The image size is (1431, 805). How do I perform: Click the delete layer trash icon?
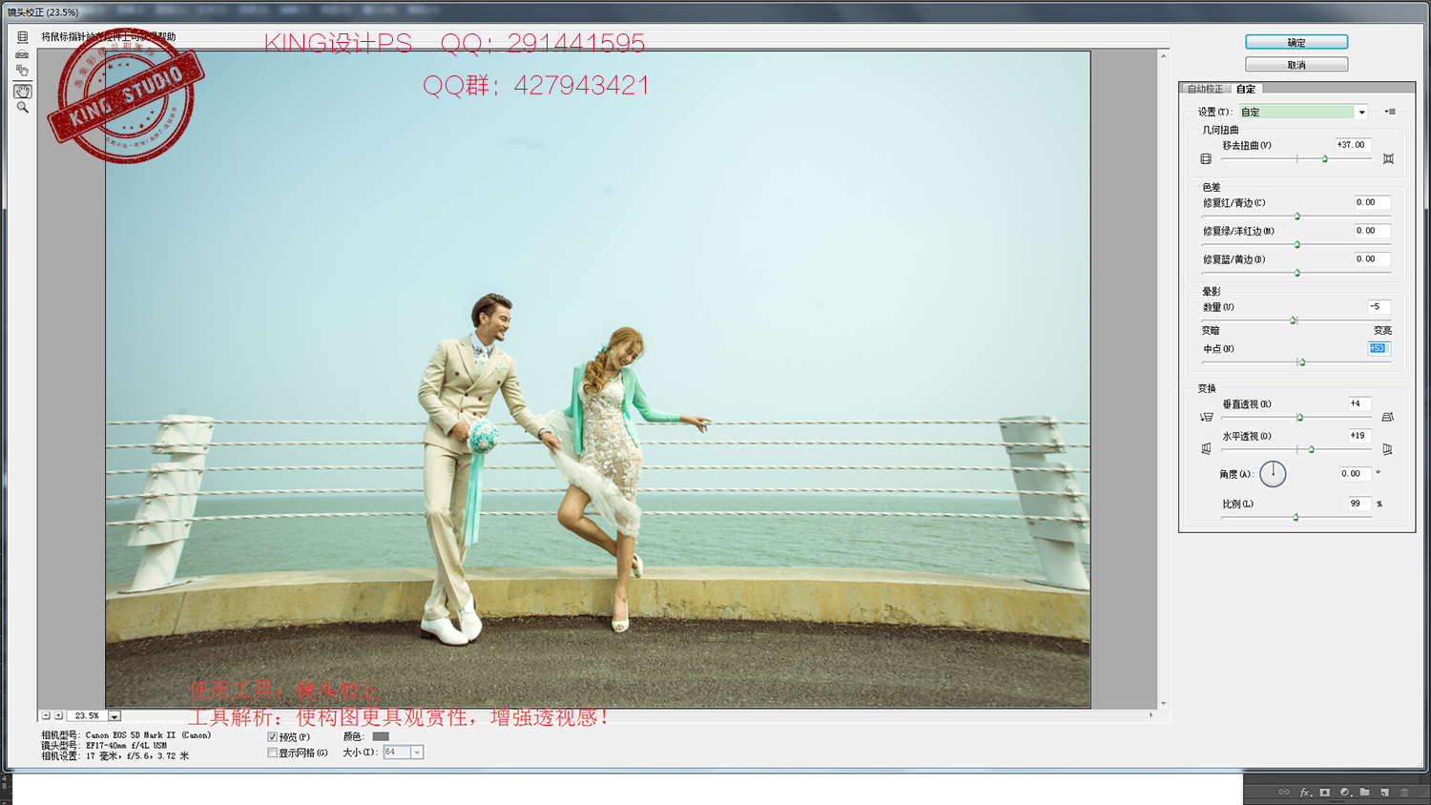pyautogui.click(x=1404, y=792)
